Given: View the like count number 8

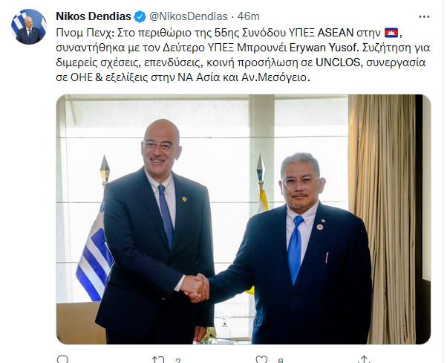Looking at the screenshot, I should click(281, 361).
